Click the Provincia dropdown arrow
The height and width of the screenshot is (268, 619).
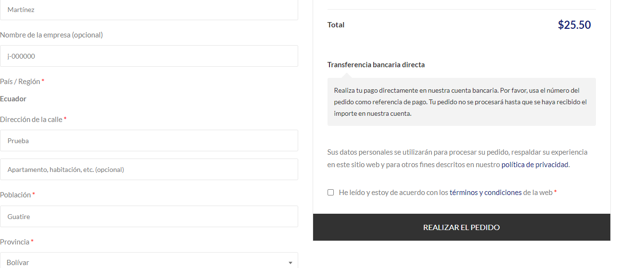[x=290, y=263]
